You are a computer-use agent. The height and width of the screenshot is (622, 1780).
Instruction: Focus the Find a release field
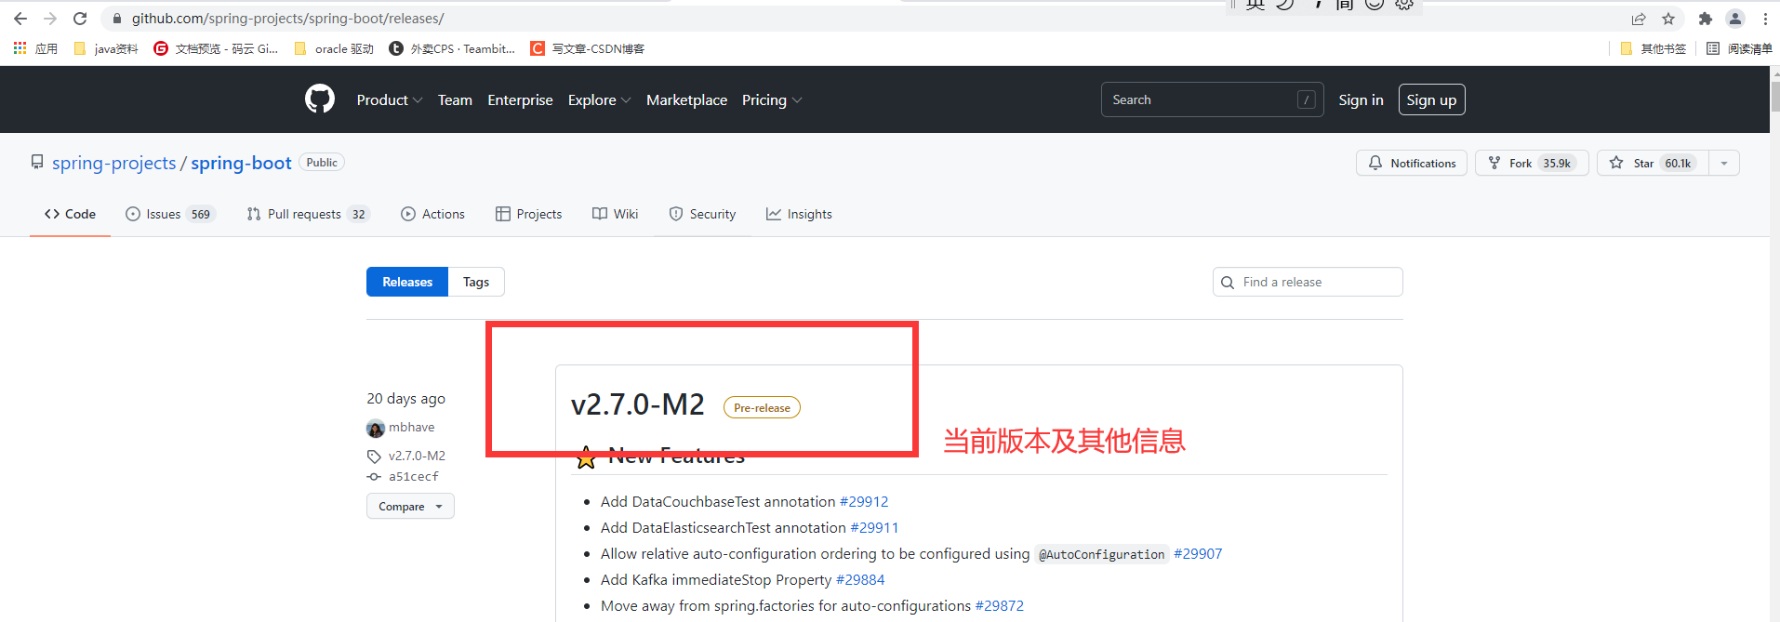tap(1308, 282)
